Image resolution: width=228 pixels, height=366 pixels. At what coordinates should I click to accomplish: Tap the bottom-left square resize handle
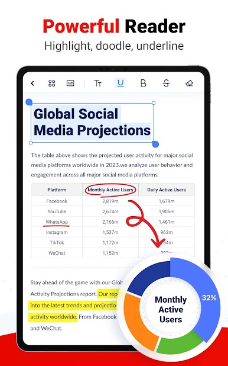(x=31, y=143)
